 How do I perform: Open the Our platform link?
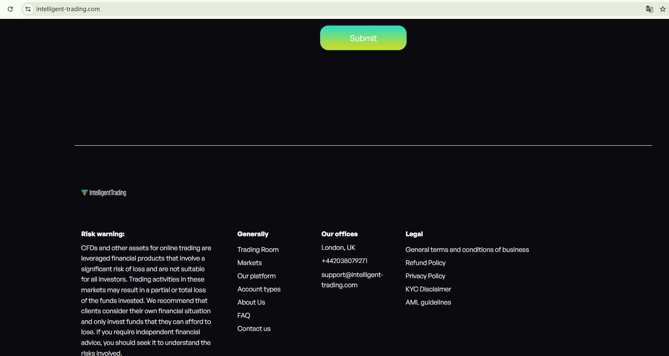(257, 276)
